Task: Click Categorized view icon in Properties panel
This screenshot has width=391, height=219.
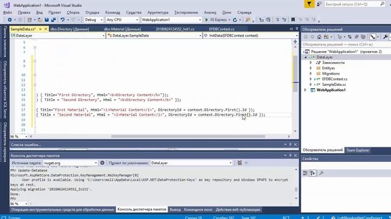Action: [305, 173]
